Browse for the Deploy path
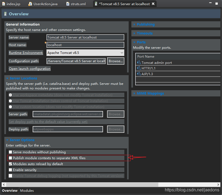Viewport: 222px width, 195px height. tap(116, 129)
